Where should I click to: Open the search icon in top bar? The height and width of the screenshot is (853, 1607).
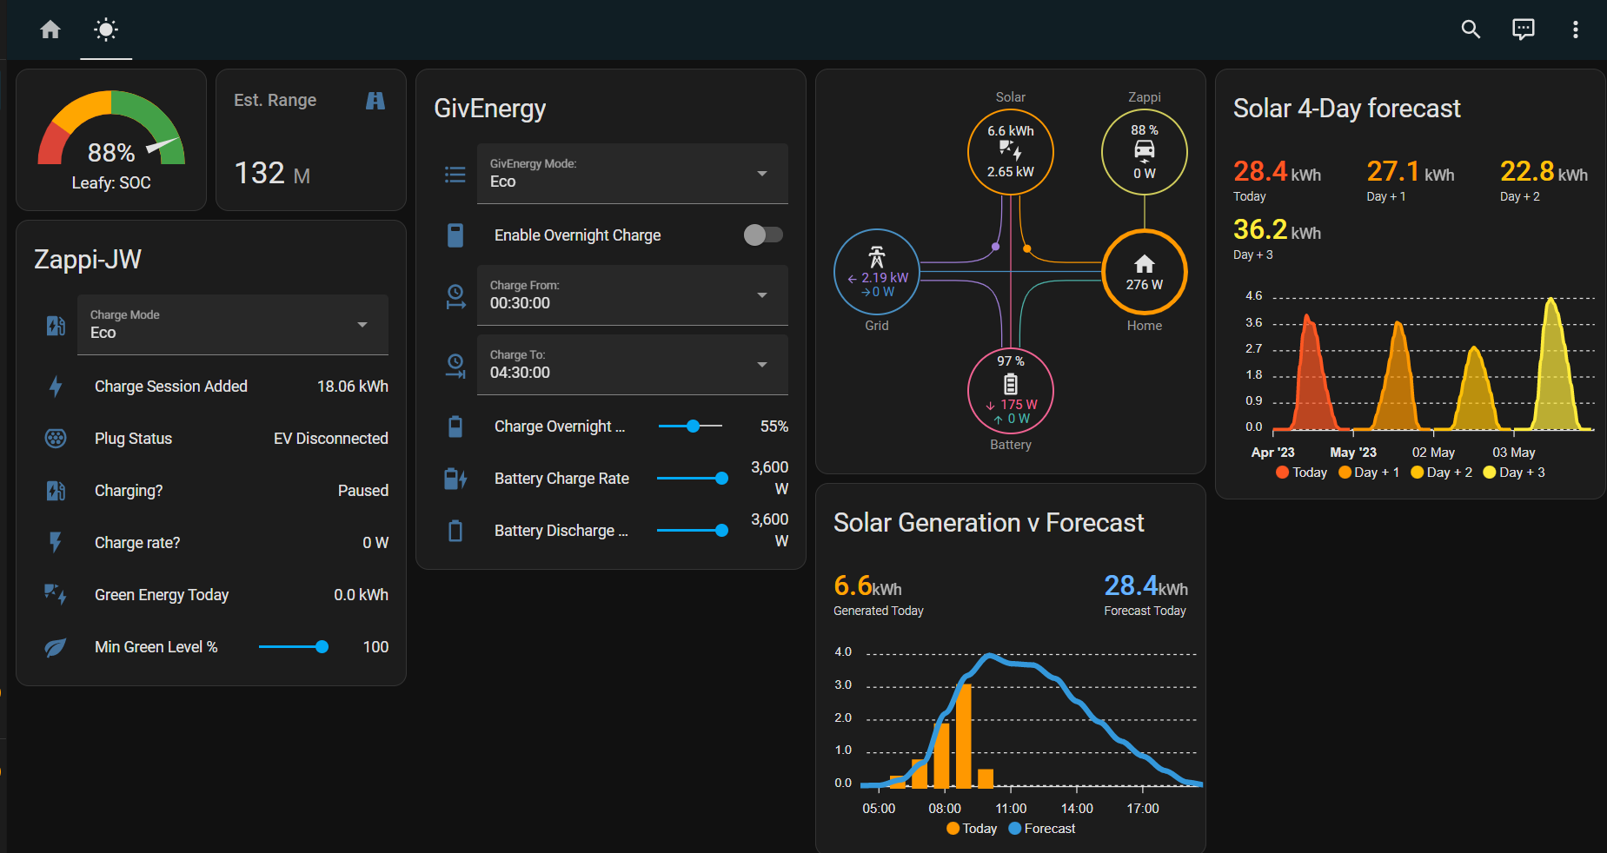tap(1471, 30)
